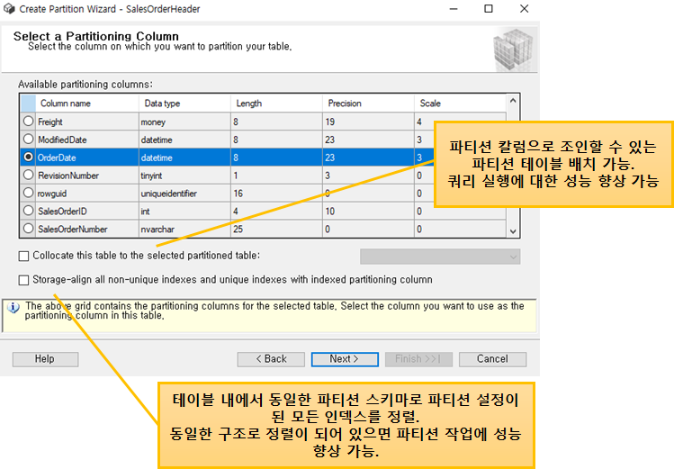Click the Precision value 19 cell

click(x=368, y=122)
